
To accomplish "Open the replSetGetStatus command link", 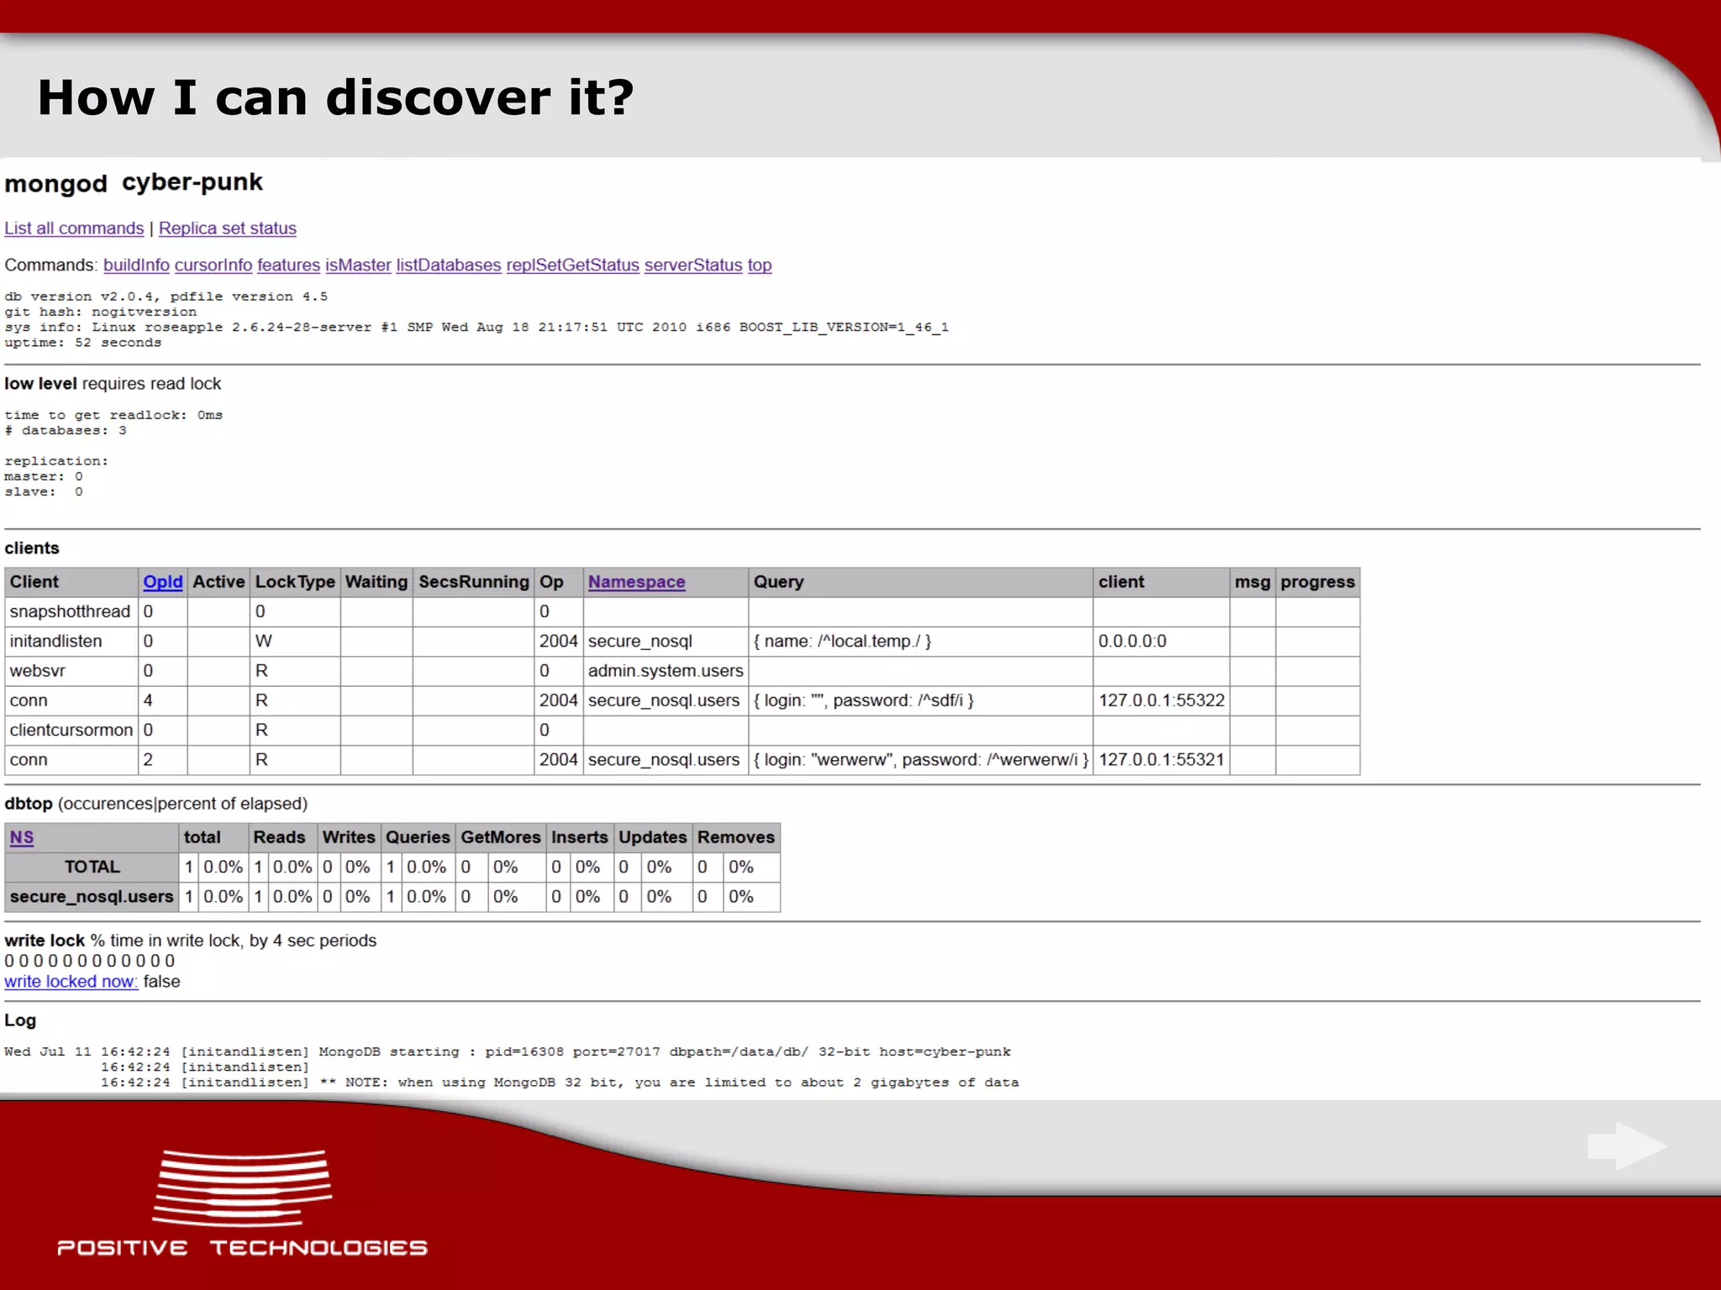I will tap(572, 265).
